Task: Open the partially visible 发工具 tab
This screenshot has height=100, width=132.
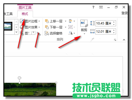Action: (8, 14)
